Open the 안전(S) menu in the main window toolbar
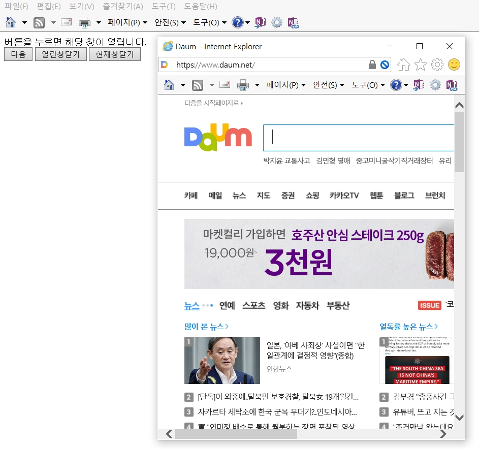Image resolution: width=479 pixels, height=449 pixels. click(170, 22)
